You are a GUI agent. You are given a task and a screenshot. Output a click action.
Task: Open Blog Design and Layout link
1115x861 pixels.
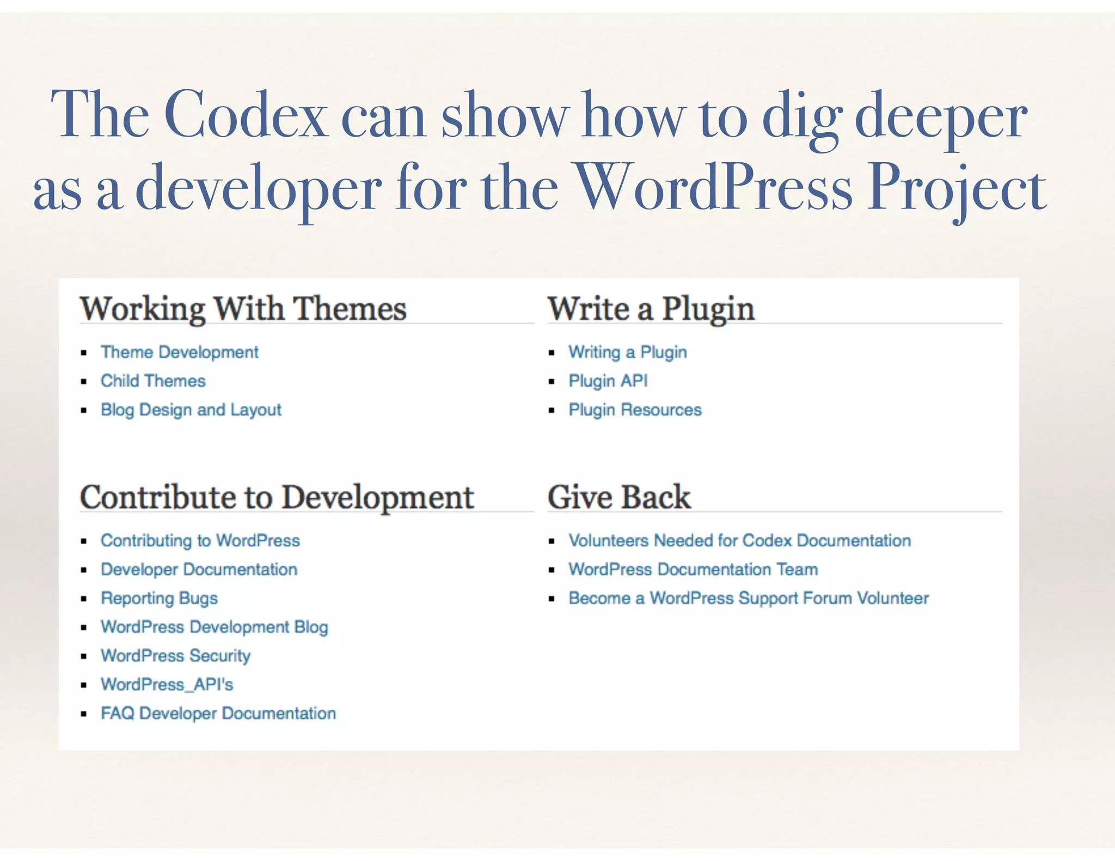(191, 410)
